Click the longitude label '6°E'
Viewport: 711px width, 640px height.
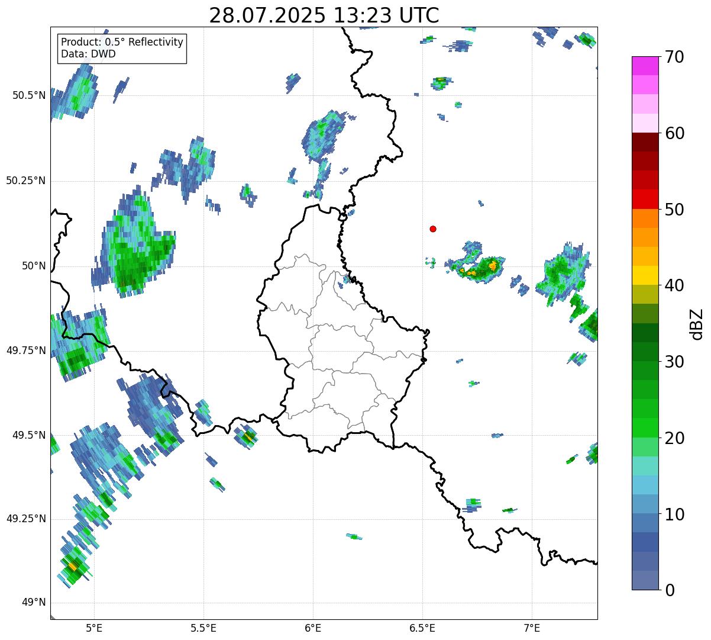(x=313, y=628)
